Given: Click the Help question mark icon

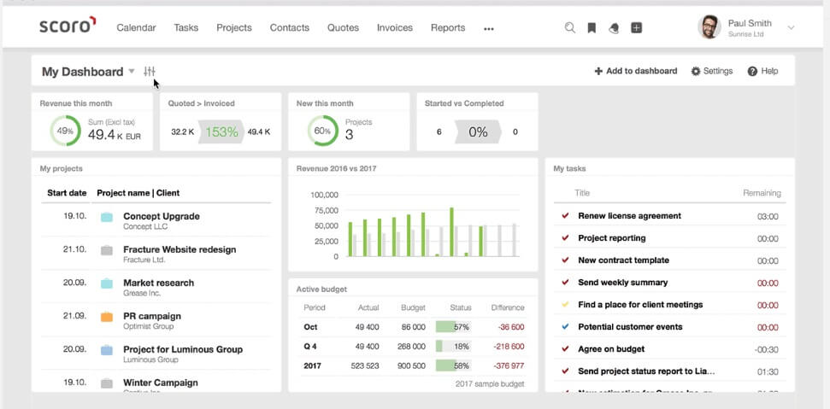Looking at the screenshot, I should [x=752, y=71].
